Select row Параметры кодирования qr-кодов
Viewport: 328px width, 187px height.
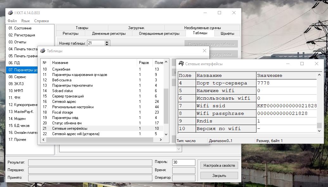coord(102,75)
